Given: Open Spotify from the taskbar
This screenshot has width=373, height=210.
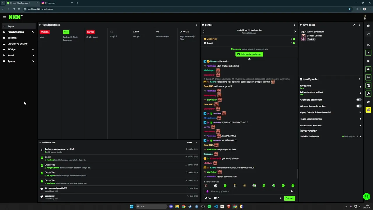Looking at the screenshot, I should [209, 206].
